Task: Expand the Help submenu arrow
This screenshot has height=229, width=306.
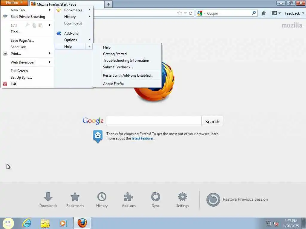Action: tap(89, 46)
